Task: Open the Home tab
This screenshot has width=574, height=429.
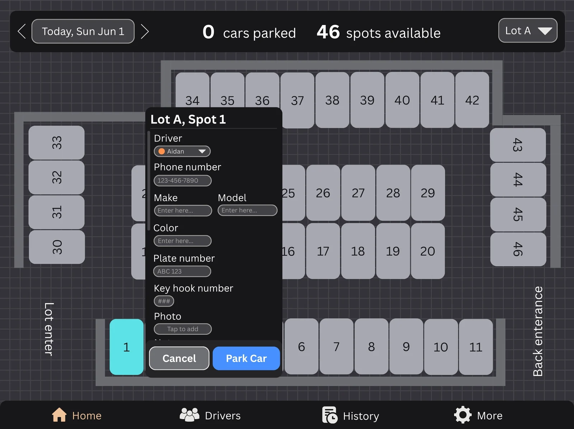Action: [x=77, y=415]
